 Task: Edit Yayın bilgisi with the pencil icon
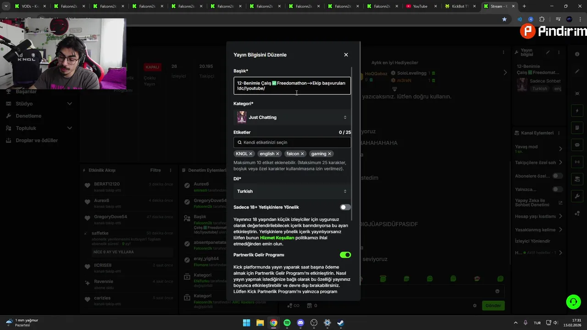(548, 52)
